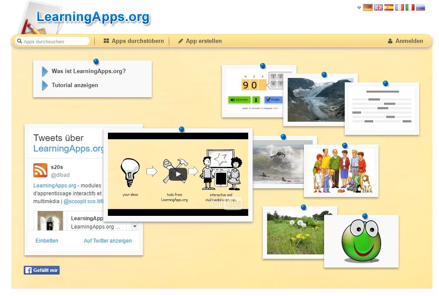Viewport: 439px width, 296px height.
Task: Click Facebook Gefällt mir button
Action: 41,270
